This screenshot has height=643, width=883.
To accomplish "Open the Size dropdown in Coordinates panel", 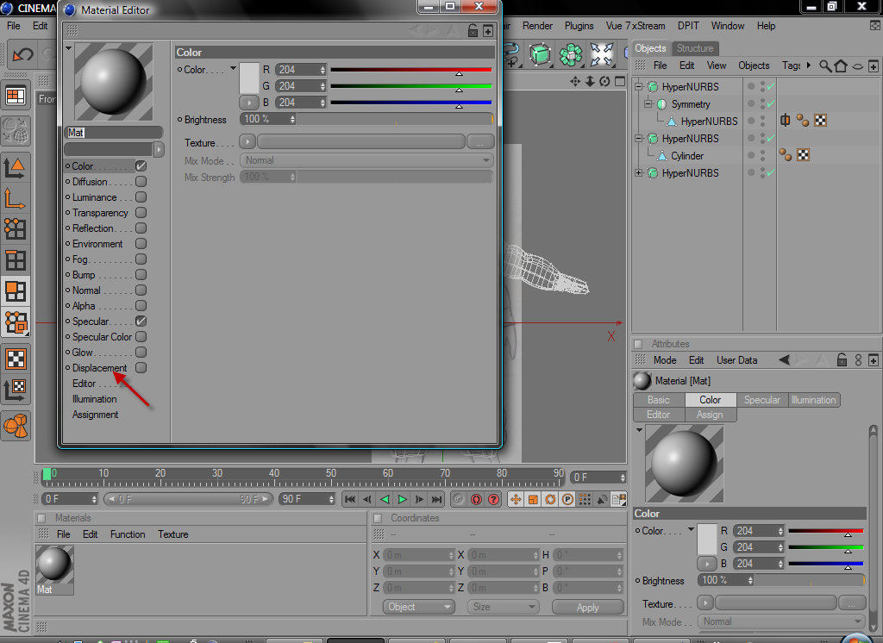I will point(503,607).
